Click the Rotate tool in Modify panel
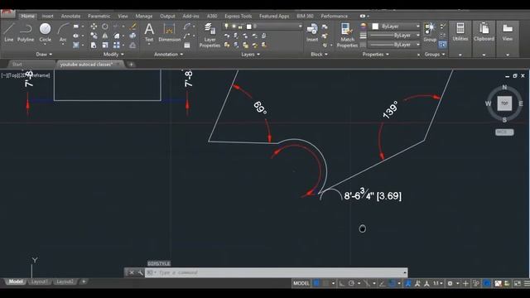This screenshot has height=298, width=530. click(105, 26)
